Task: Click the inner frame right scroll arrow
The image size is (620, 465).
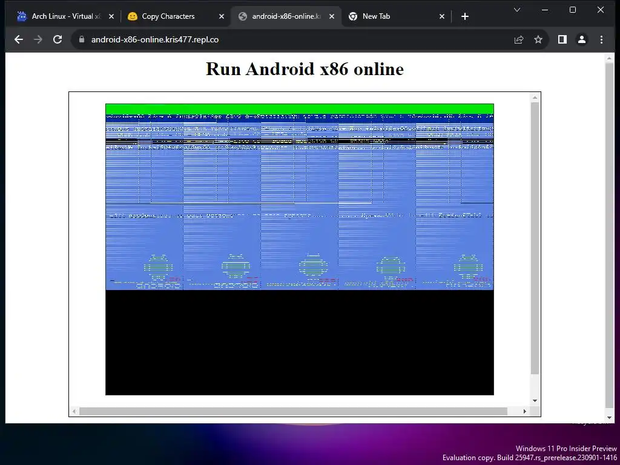Action: (525, 412)
